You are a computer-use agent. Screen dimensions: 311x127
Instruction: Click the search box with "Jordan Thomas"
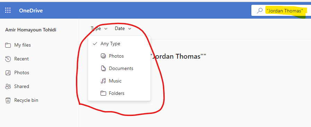[281, 10]
